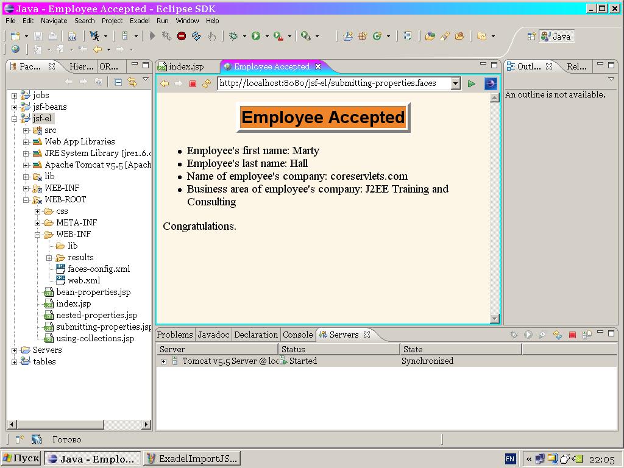Click the Пуск start button

click(21, 458)
